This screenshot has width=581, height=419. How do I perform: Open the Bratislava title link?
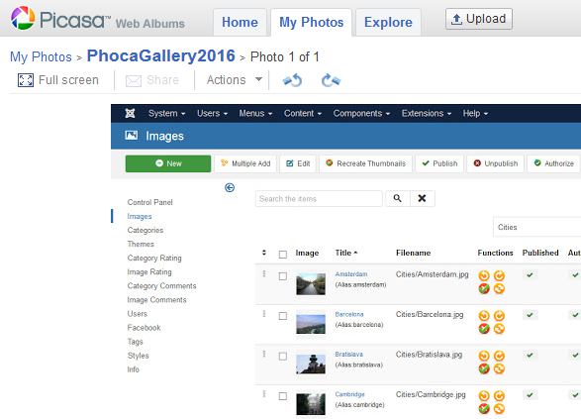click(349, 355)
